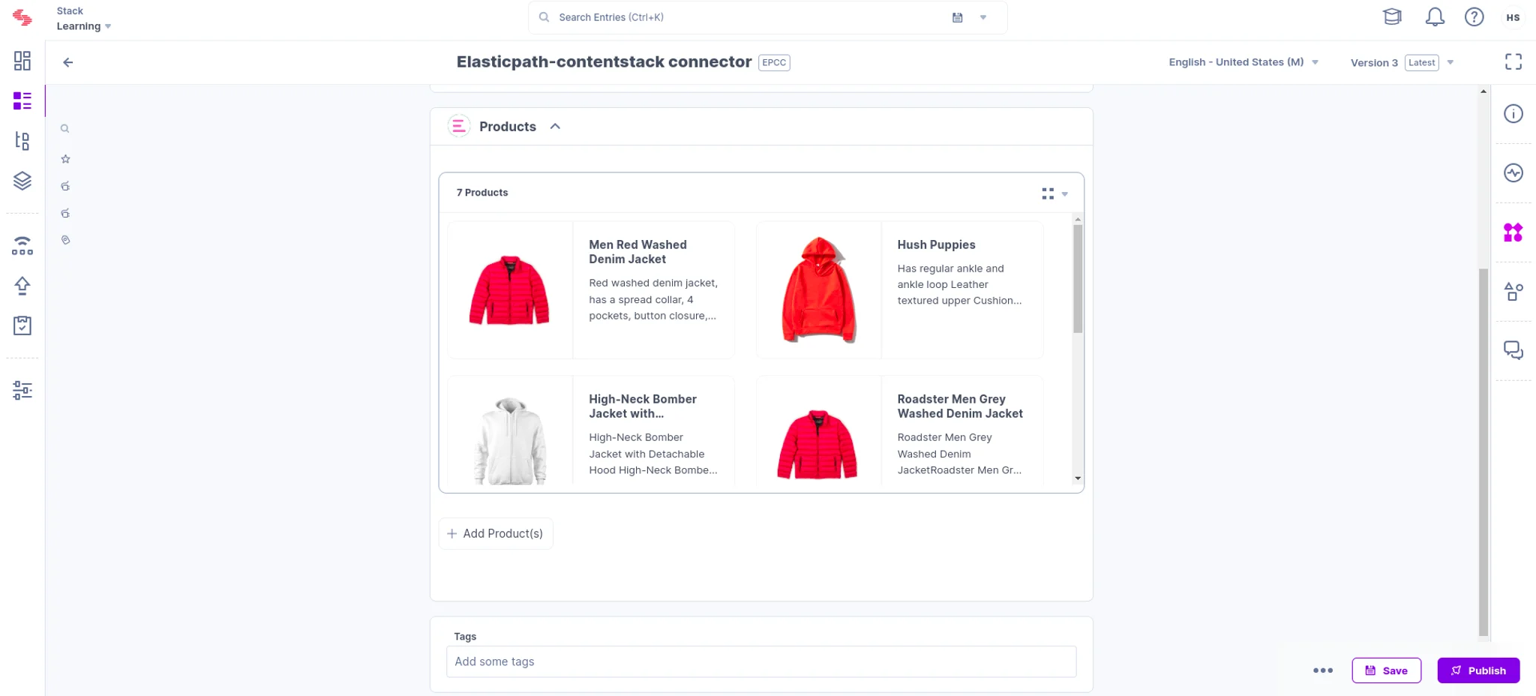Select the Men Red Washed Denim Jacket image
This screenshot has width=1536, height=696.
coord(510,290)
